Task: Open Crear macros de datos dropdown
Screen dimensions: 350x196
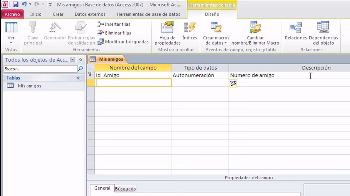Action: coord(216,33)
